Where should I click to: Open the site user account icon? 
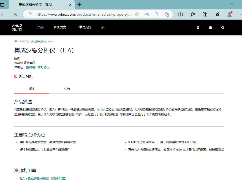pos(198,28)
